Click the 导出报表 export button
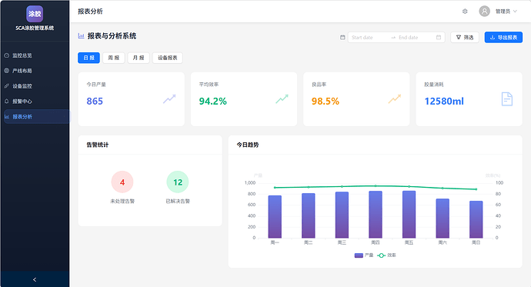Screen dimensions: 531x287 click(503, 37)
